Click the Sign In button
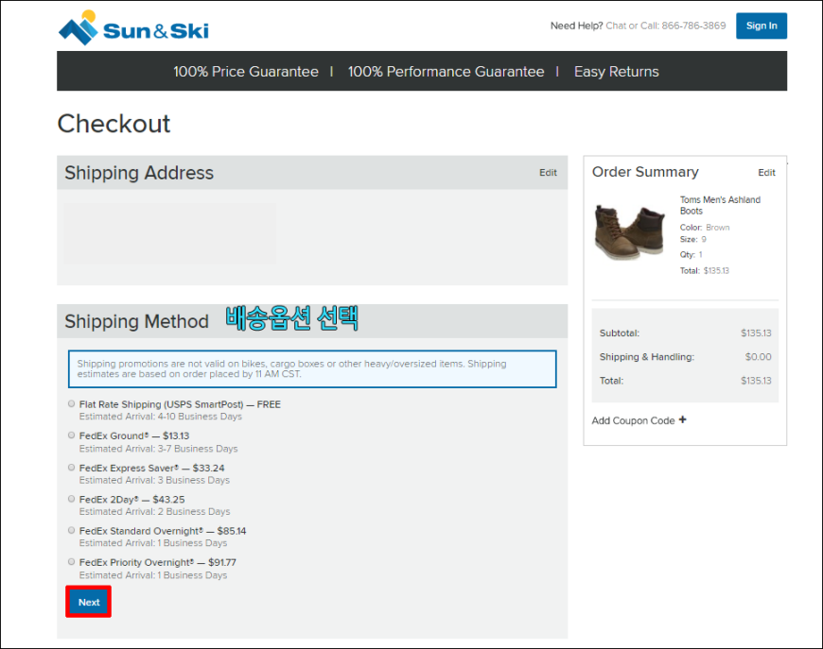823x649 pixels. click(762, 26)
